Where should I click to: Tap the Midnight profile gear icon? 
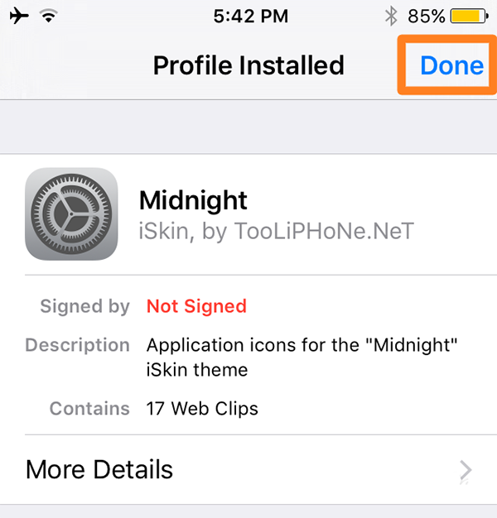71,213
